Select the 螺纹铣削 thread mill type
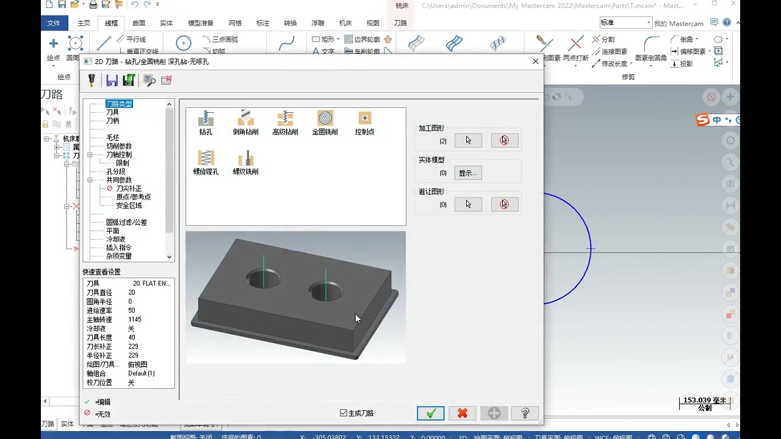Image resolution: width=781 pixels, height=439 pixels. 245,162
